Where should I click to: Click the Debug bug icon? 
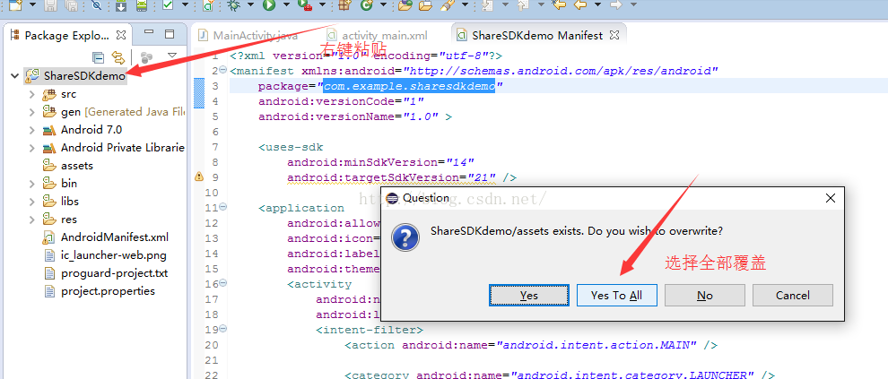pos(232,5)
